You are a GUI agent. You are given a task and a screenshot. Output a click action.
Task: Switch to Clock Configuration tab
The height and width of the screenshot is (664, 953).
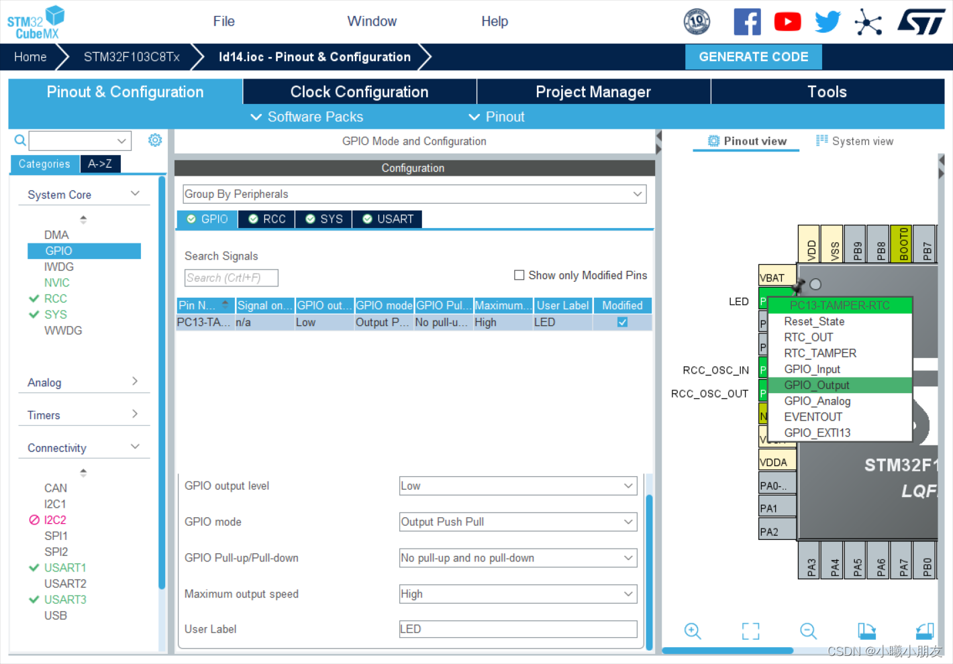pos(360,92)
